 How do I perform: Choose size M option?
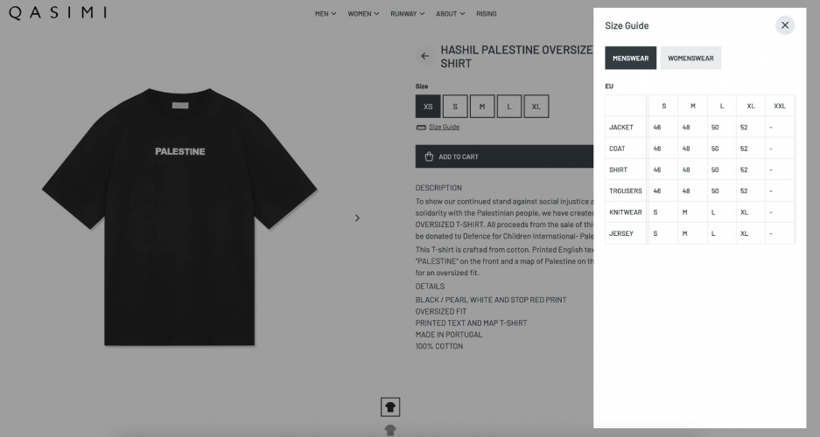point(481,107)
